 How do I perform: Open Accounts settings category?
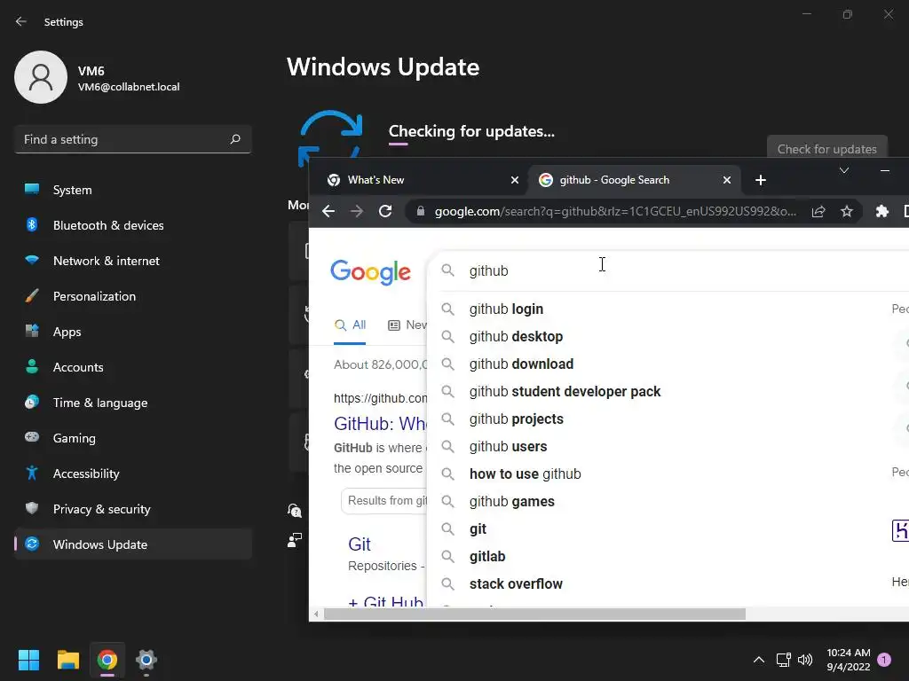[x=133, y=367]
